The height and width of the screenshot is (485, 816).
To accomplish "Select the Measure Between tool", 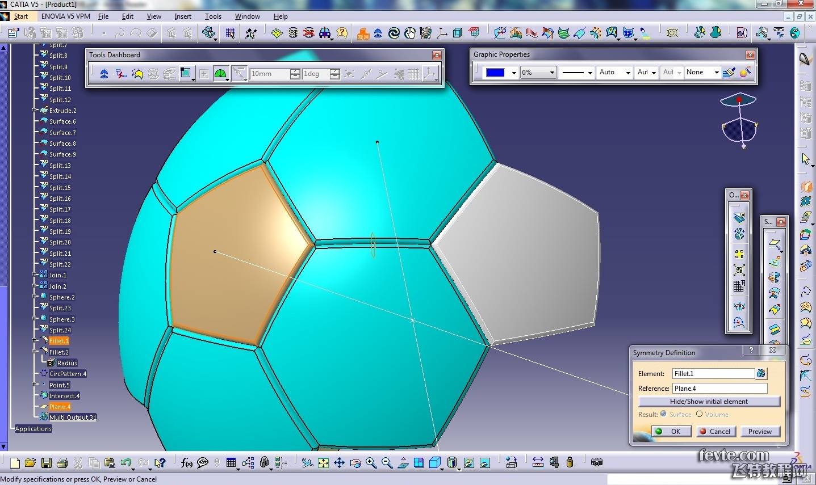I will pyautogui.click(x=538, y=462).
